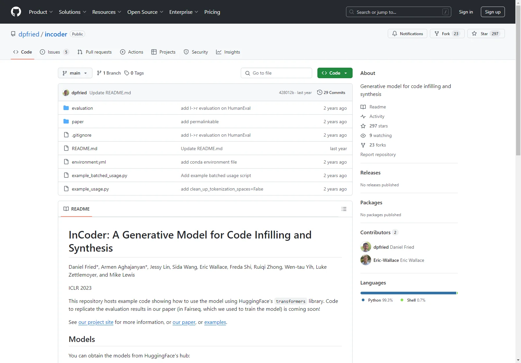Open the README outline list icon

(x=344, y=209)
